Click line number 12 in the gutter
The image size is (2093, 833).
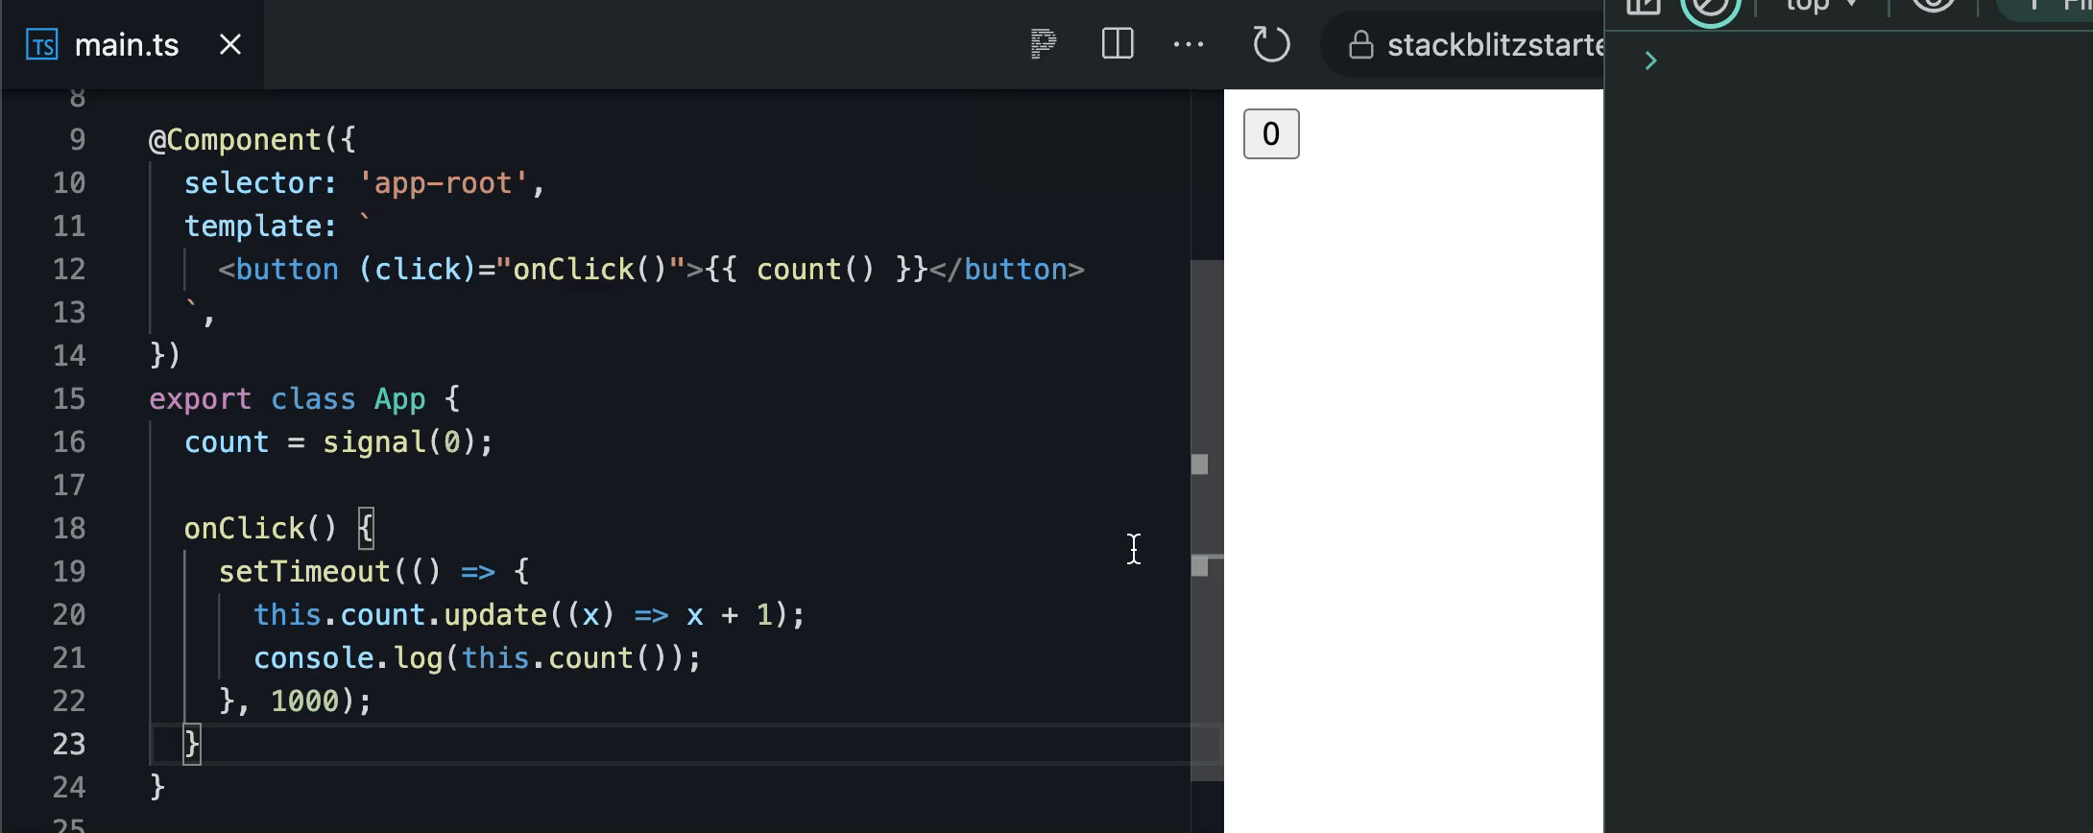69,270
